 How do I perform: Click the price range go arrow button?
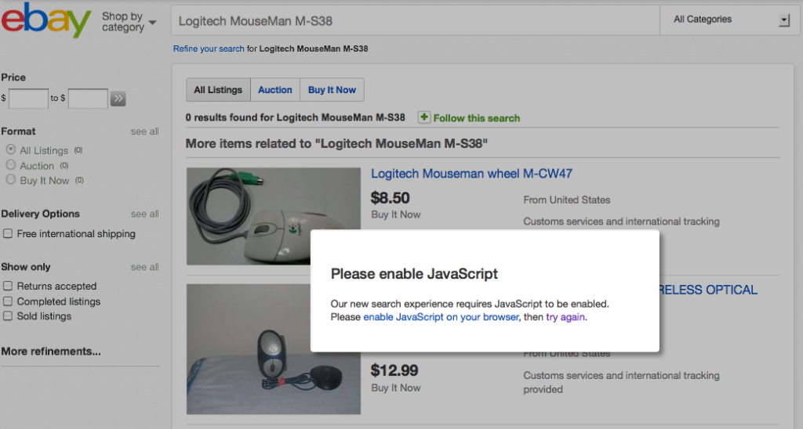(118, 99)
